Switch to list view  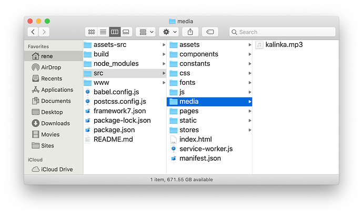103,32
